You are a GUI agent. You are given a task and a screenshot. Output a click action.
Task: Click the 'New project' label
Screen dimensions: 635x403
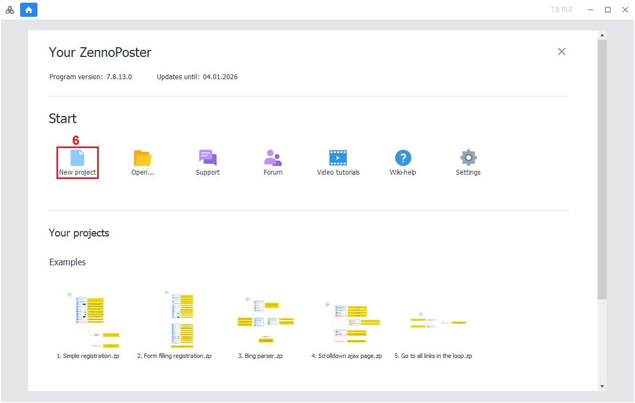78,172
